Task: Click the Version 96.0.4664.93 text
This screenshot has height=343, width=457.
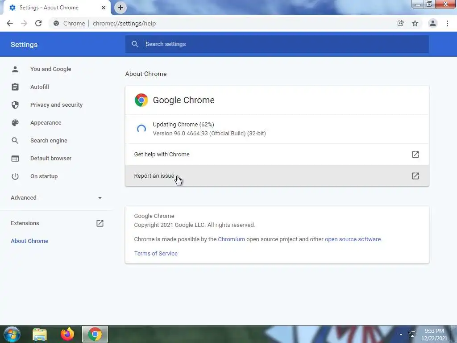Action: (x=209, y=133)
